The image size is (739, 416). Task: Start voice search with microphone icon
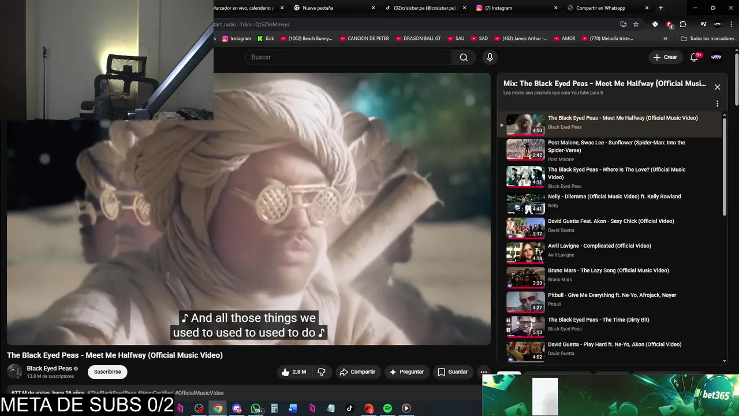coord(490,57)
